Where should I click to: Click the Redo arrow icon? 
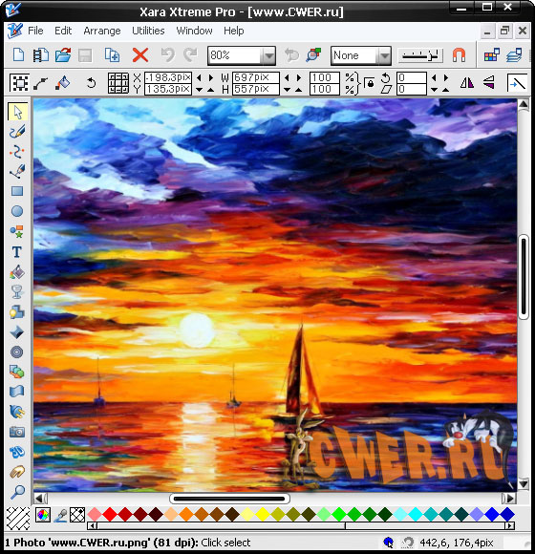coord(190,55)
